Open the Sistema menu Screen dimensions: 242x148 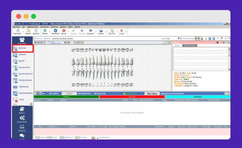(x=63, y=27)
